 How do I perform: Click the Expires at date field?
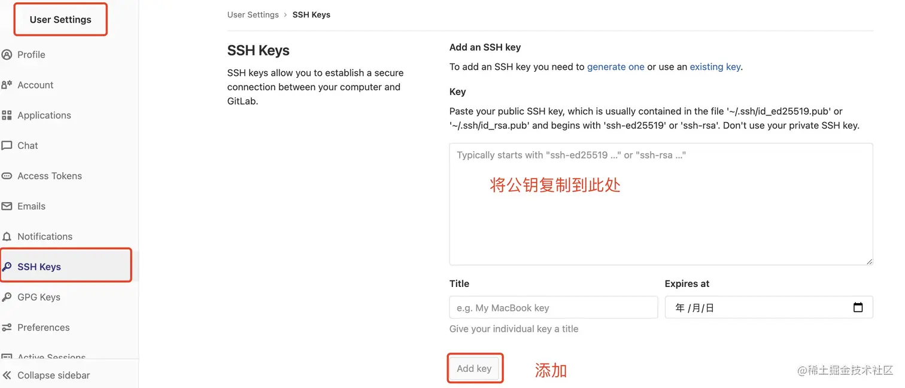coord(754,308)
